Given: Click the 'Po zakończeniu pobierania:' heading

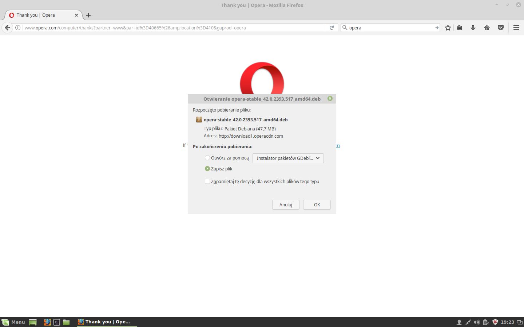Looking at the screenshot, I should (223, 146).
